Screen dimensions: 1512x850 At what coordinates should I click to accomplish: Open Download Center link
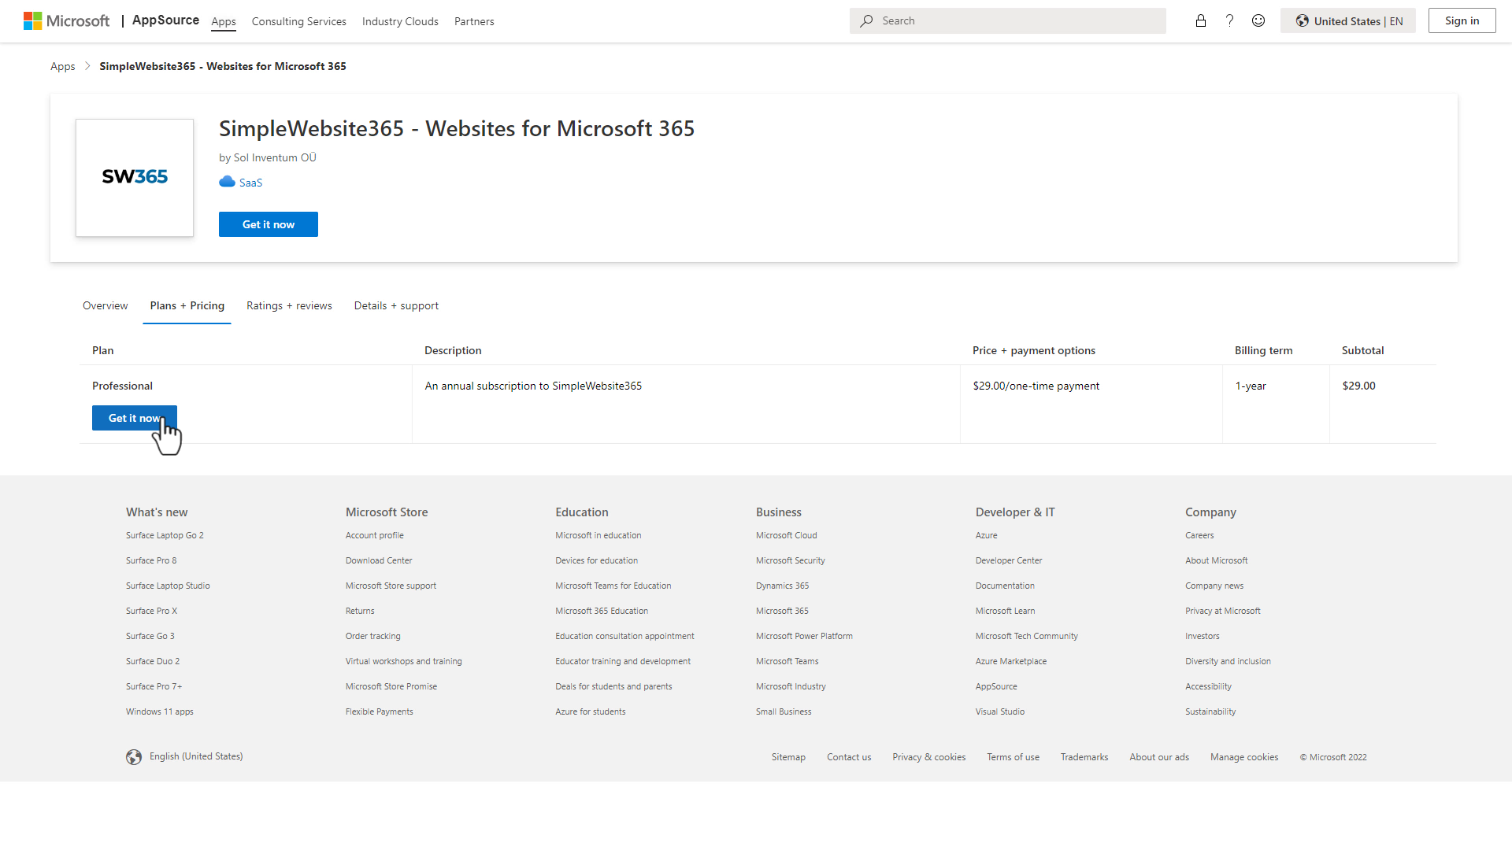[x=379, y=560]
